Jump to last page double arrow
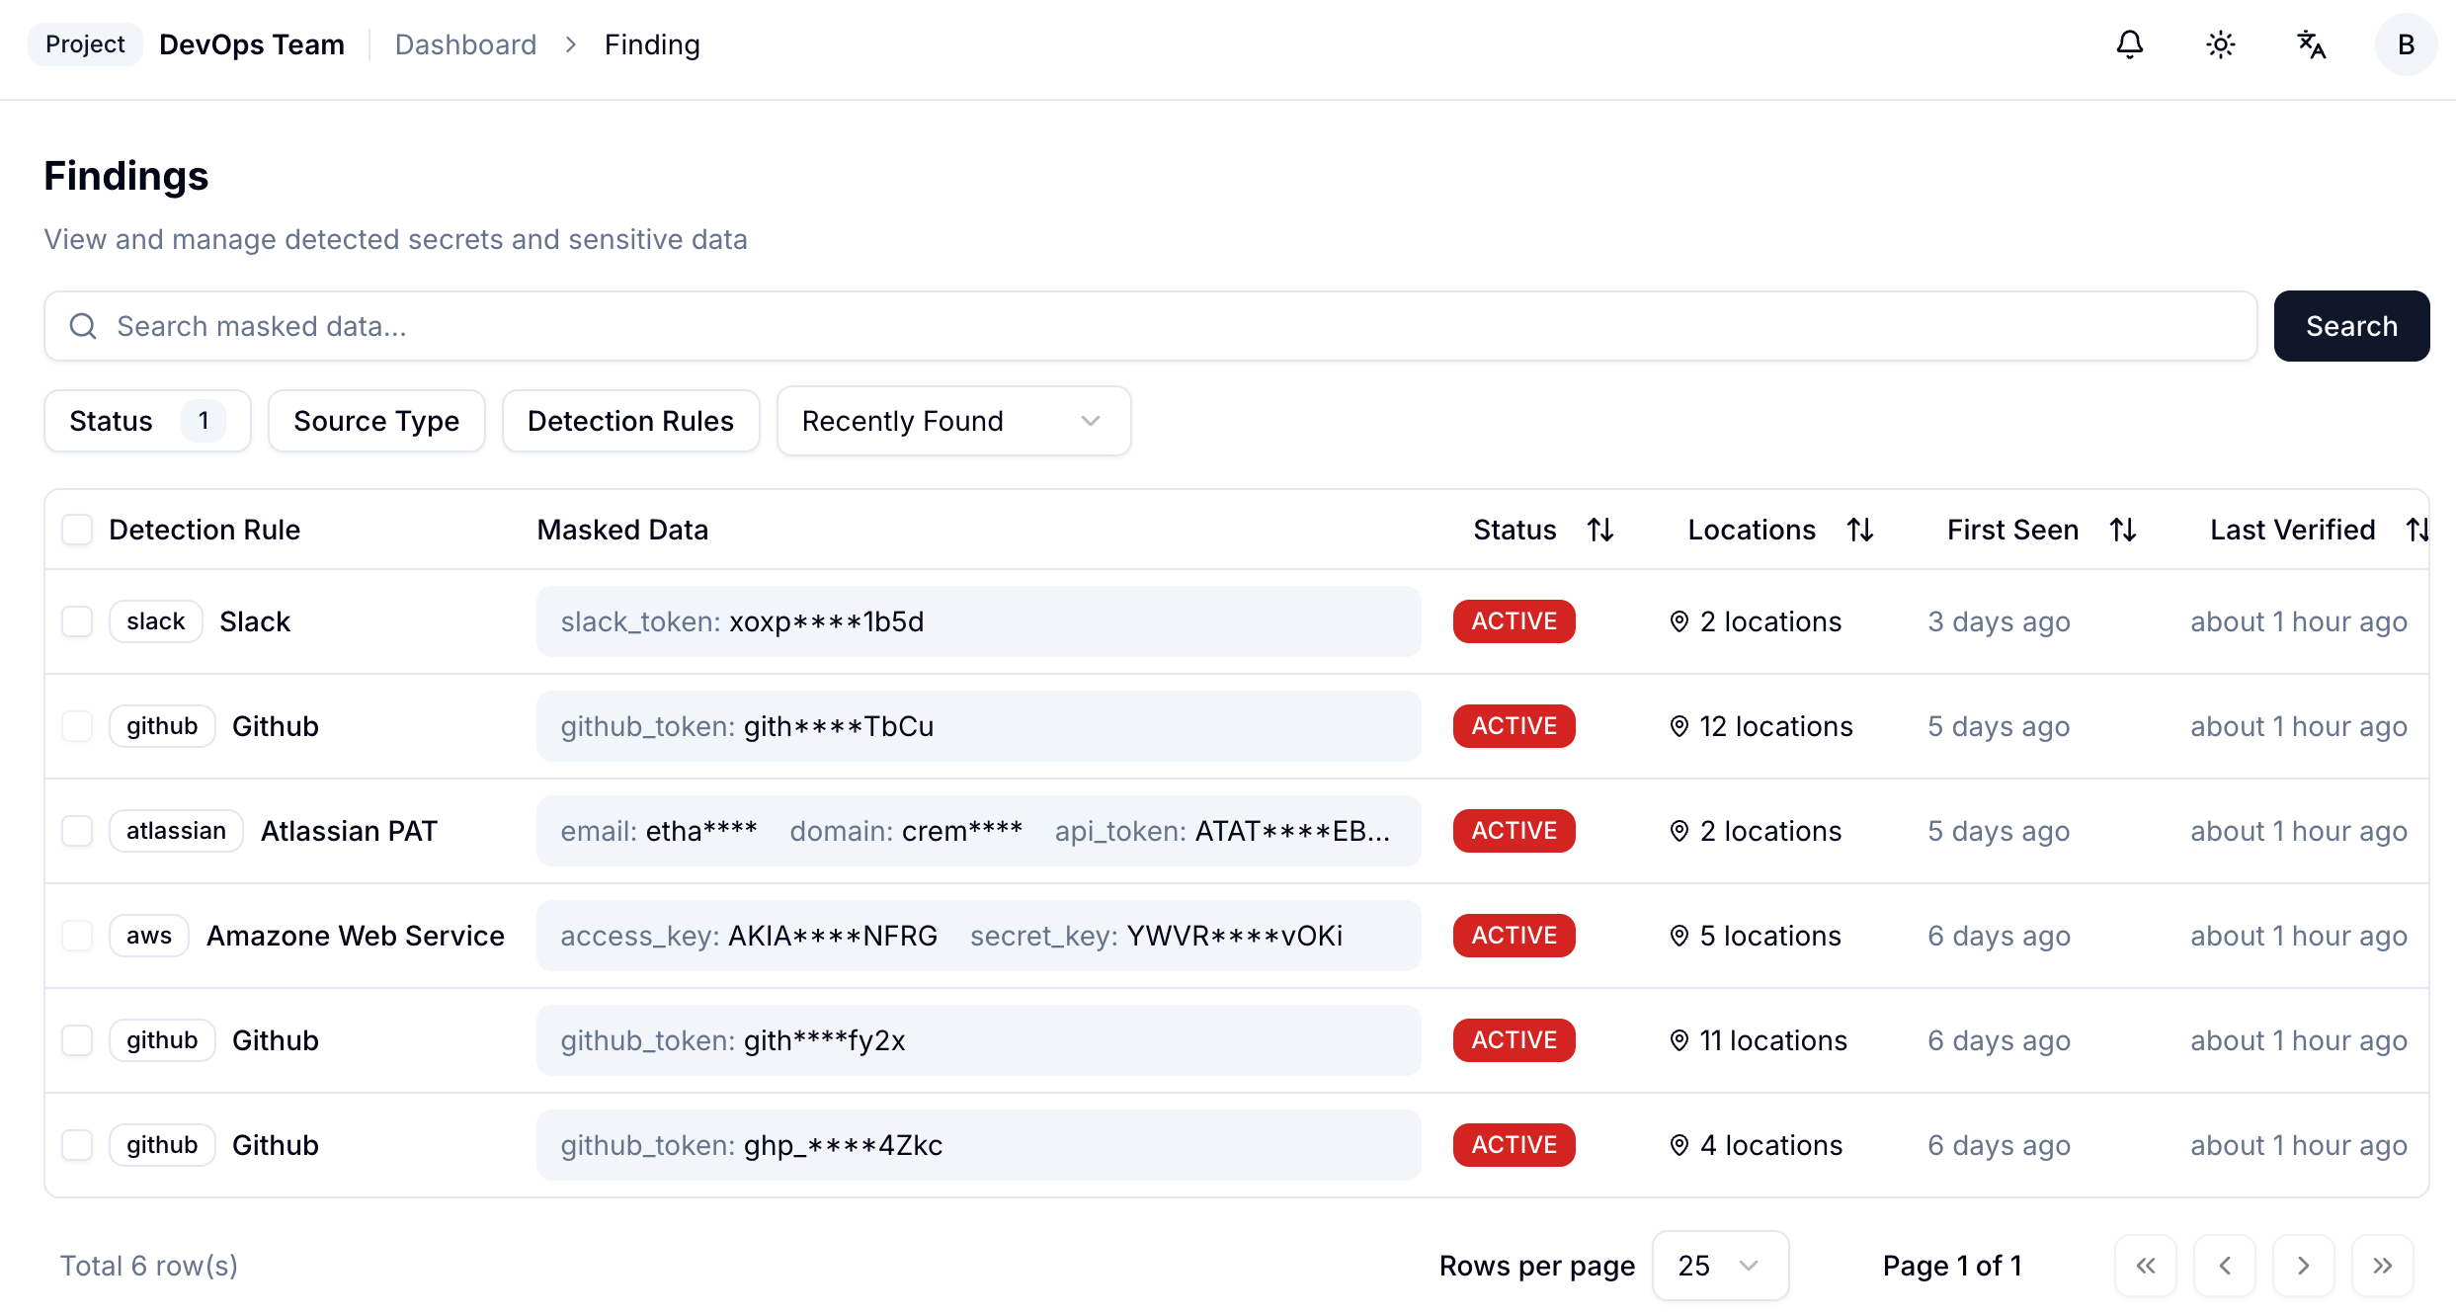Screen dimensions: 2456x1316 2382,1266
